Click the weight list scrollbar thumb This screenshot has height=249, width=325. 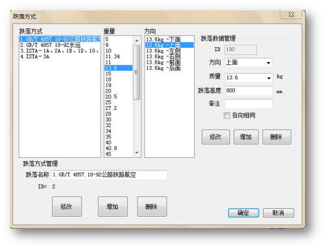(136, 73)
